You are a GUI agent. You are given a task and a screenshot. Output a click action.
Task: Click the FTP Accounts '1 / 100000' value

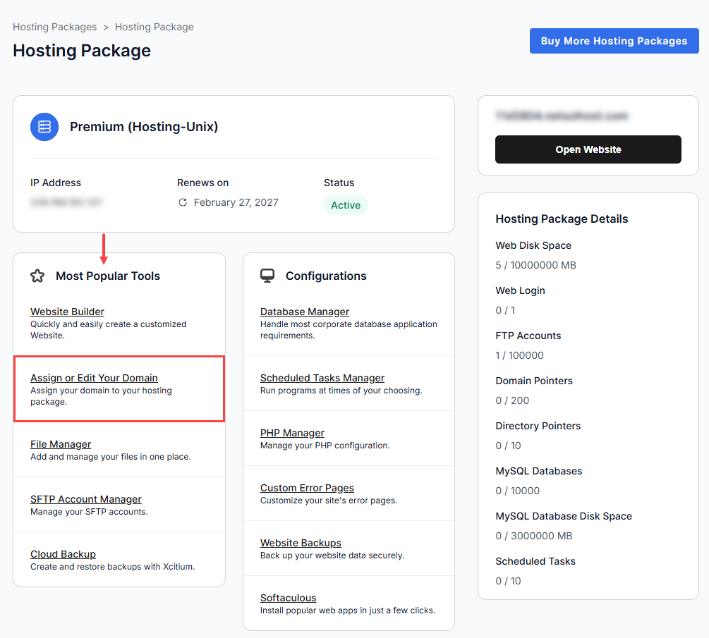click(x=519, y=355)
